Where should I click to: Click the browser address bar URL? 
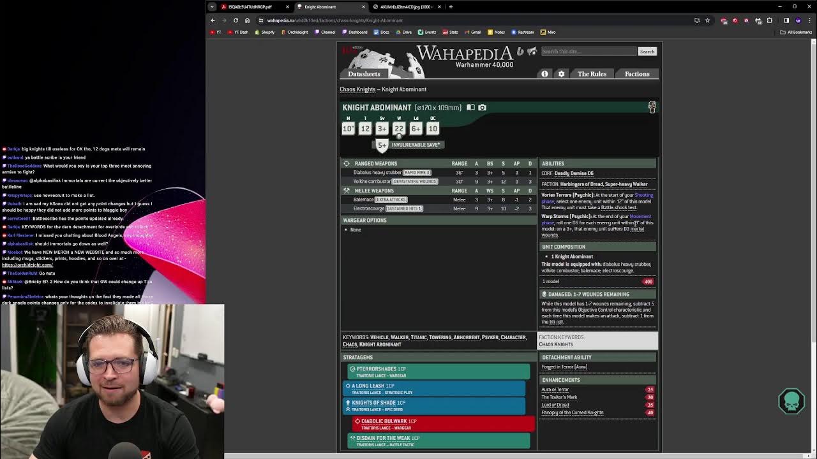coord(335,20)
